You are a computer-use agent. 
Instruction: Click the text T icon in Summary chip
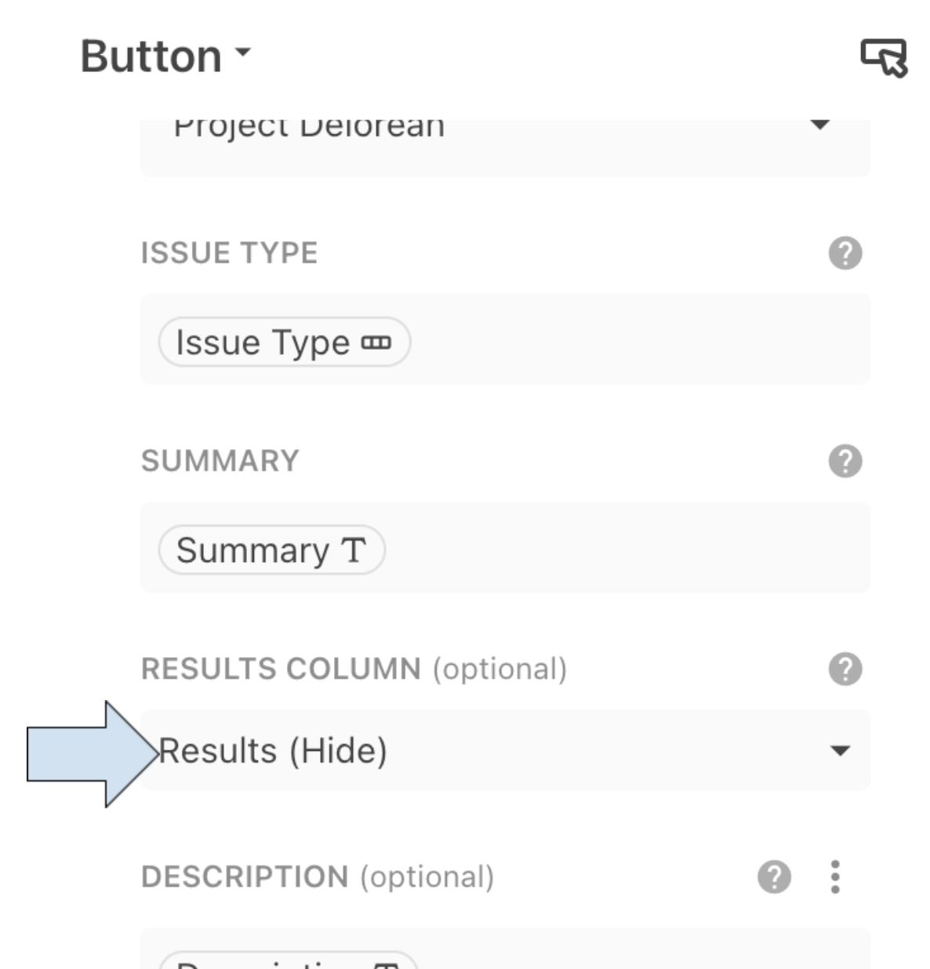coord(353,550)
